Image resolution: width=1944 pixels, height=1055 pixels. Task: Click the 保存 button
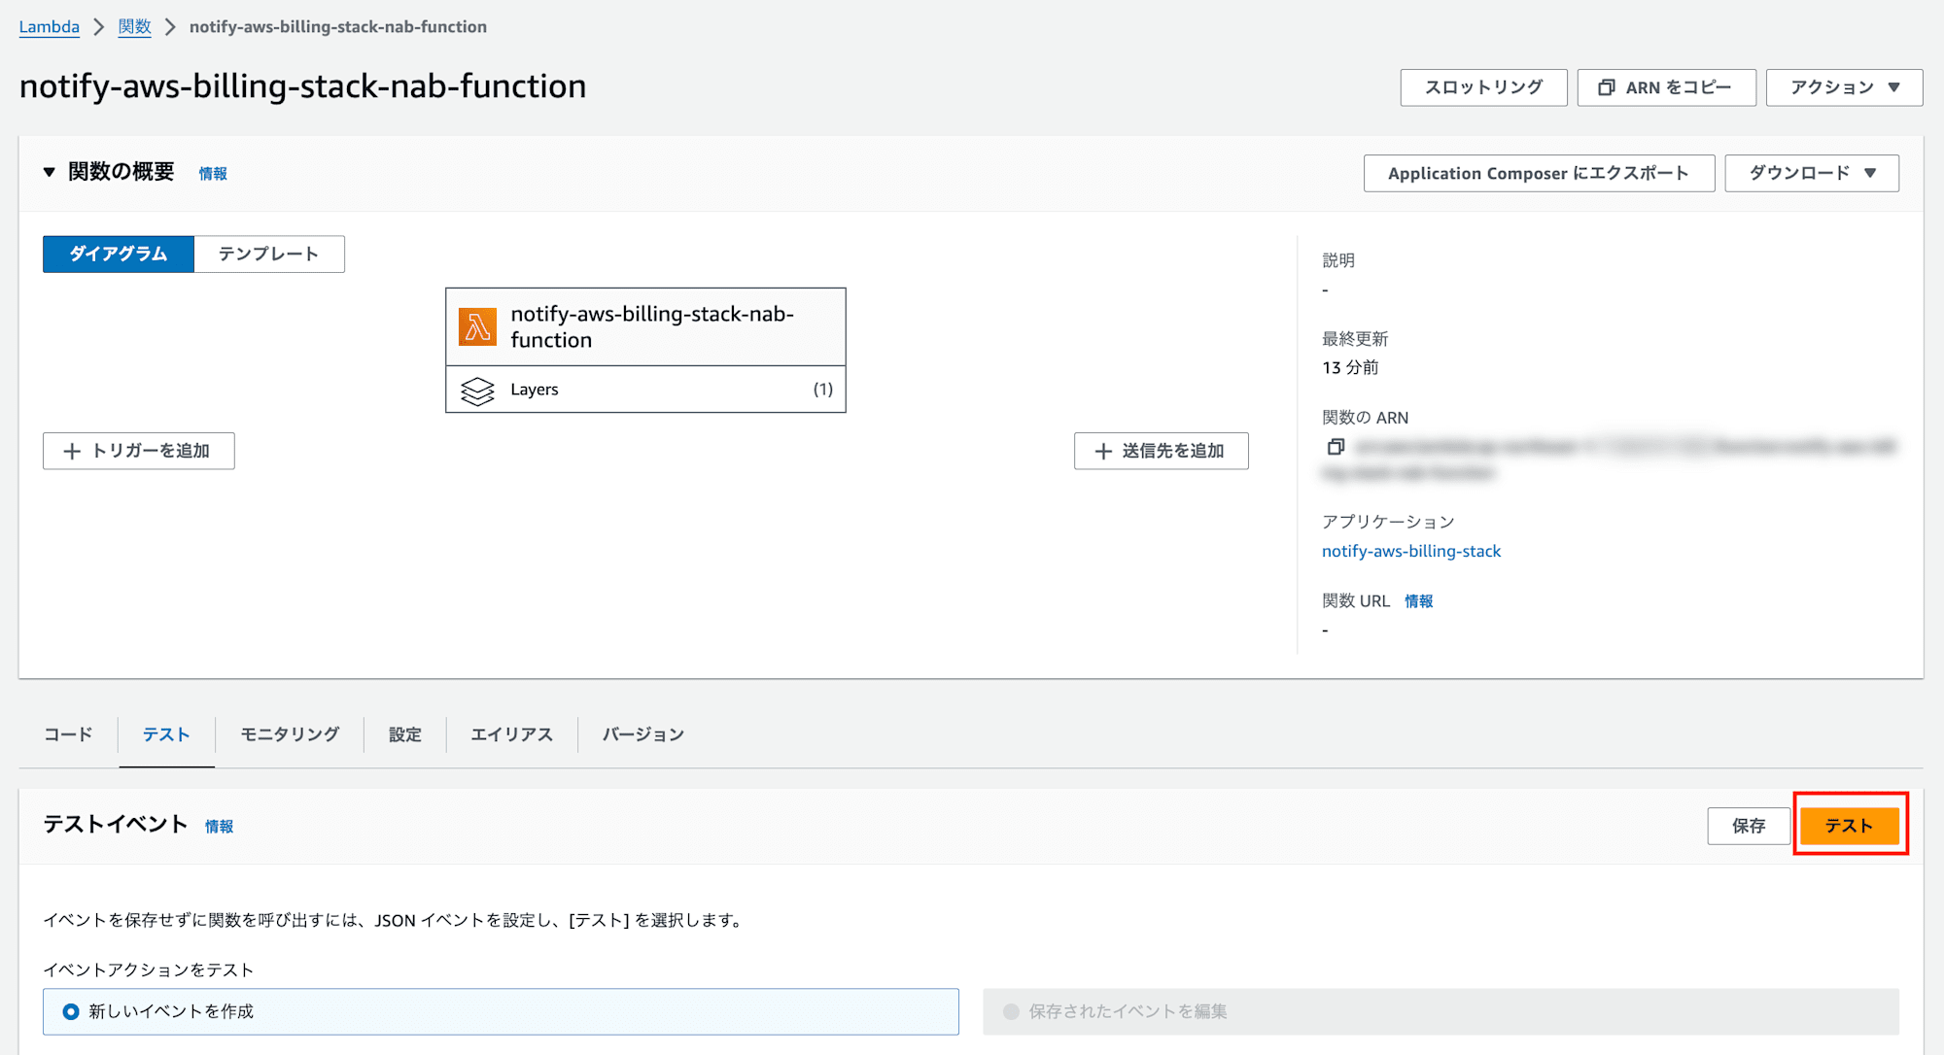pos(1749,826)
